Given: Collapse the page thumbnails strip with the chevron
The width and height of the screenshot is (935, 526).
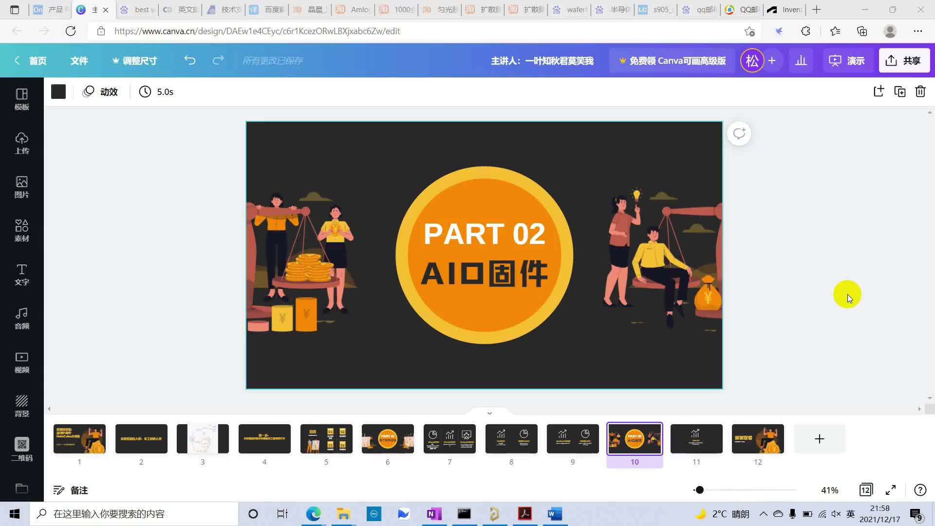Looking at the screenshot, I should (x=489, y=413).
